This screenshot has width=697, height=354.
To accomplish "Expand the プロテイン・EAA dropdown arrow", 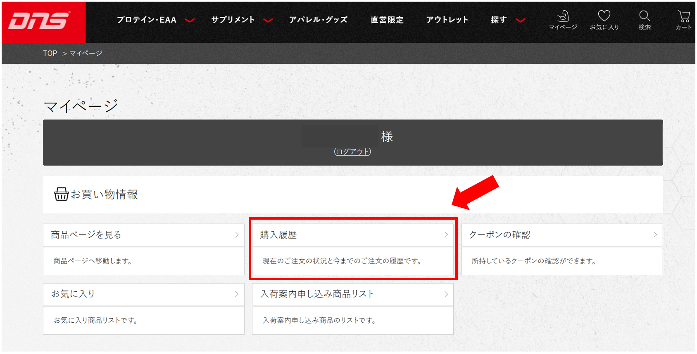I will pyautogui.click(x=190, y=20).
